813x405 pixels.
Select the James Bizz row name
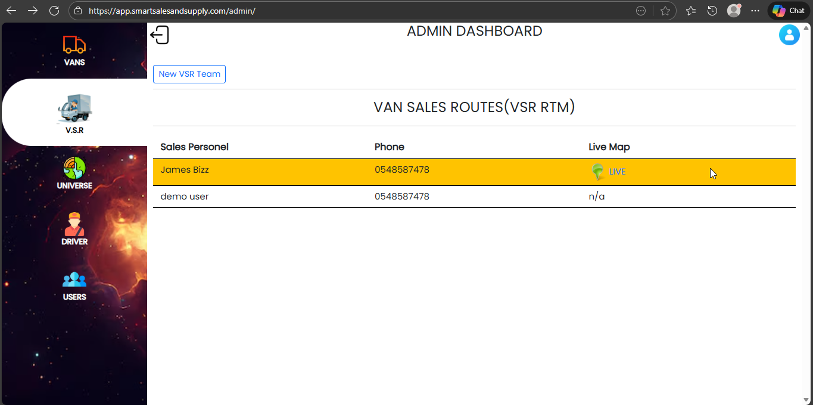coord(185,170)
